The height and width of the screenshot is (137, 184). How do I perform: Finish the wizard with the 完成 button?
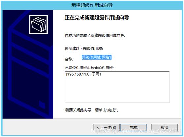tap(134, 128)
